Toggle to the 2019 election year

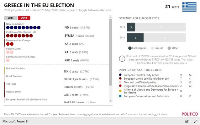[x=24, y=18]
